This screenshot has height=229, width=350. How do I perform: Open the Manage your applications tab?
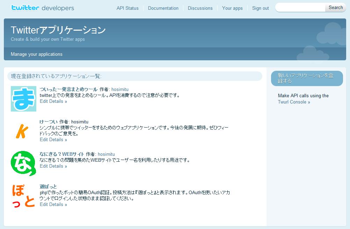[x=37, y=54]
